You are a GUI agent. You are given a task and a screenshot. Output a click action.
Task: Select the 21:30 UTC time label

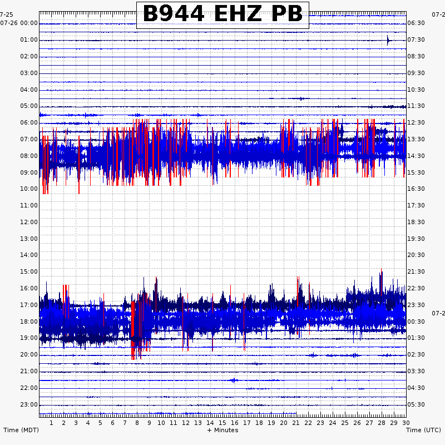(x=416, y=271)
